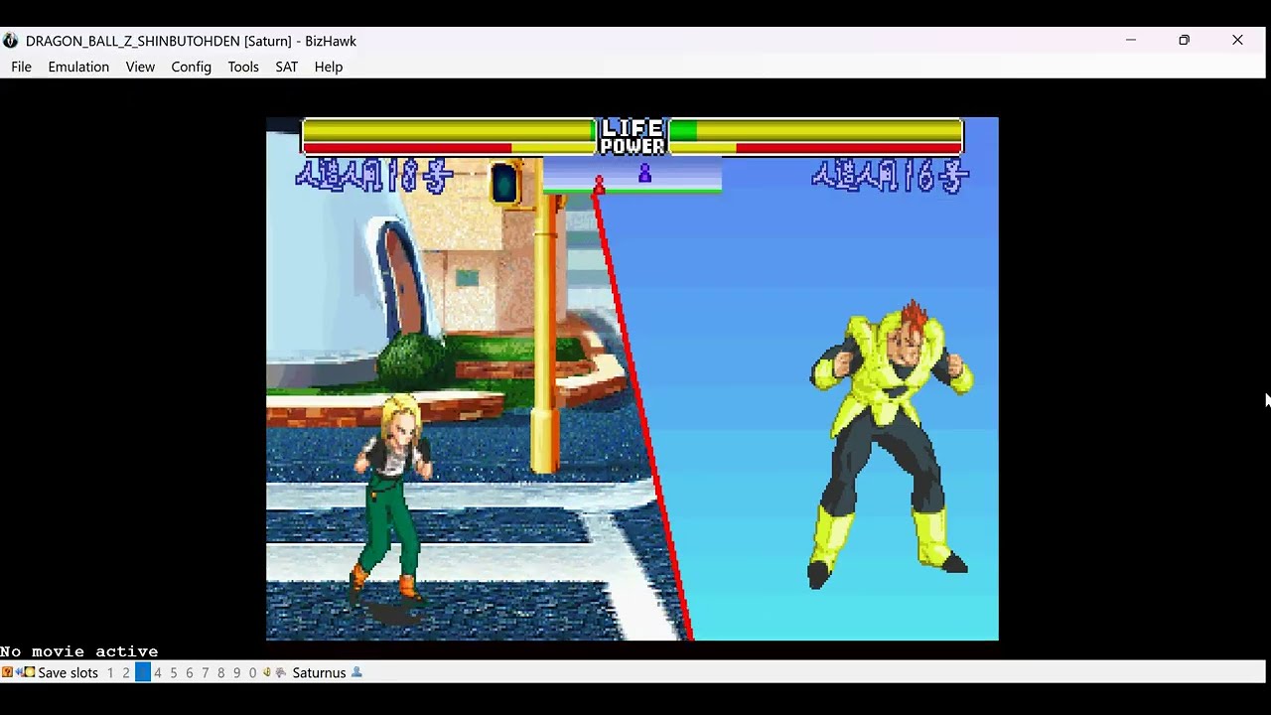1271x715 pixels.
Task: Restore down the BizHawk window
Action: click(x=1184, y=40)
